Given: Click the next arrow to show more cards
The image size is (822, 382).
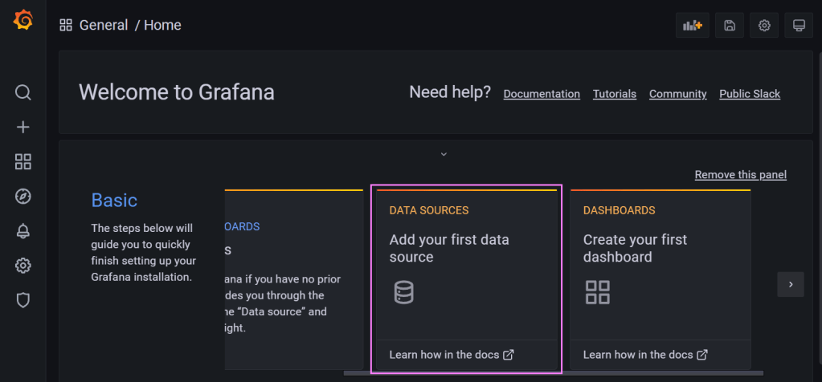Looking at the screenshot, I should 791,285.
